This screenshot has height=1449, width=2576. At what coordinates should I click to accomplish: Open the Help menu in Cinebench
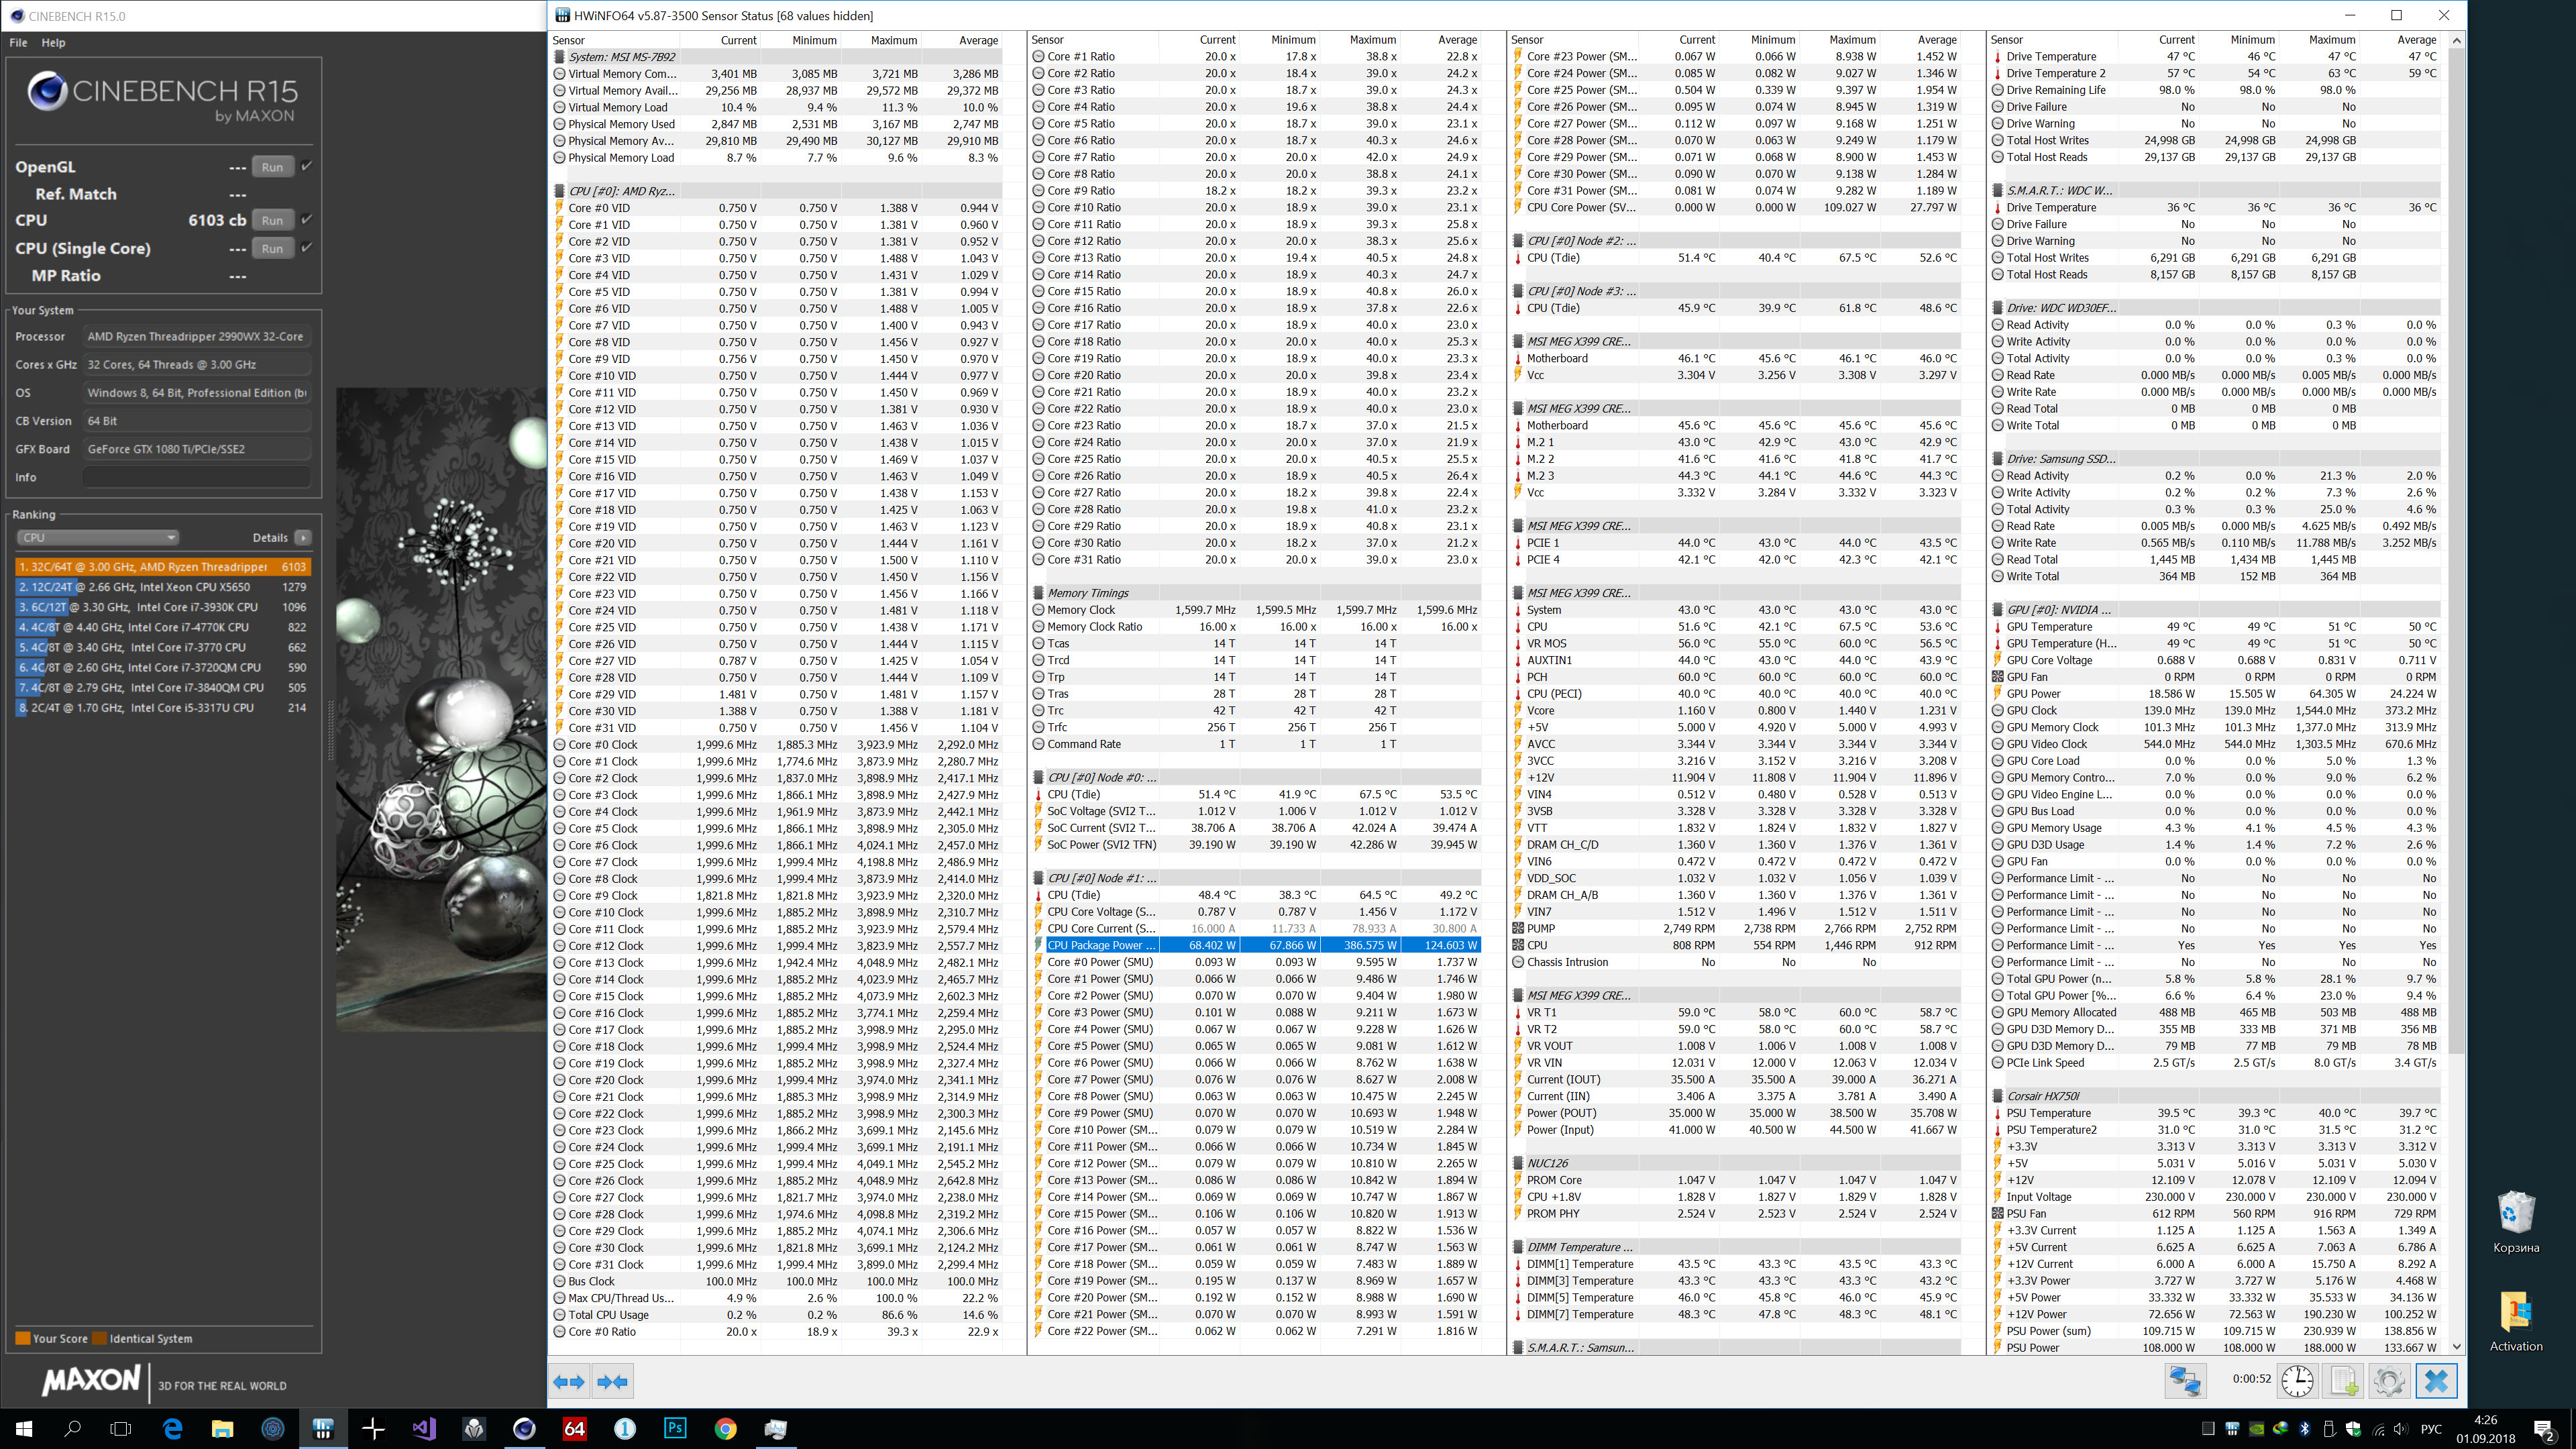[53, 43]
